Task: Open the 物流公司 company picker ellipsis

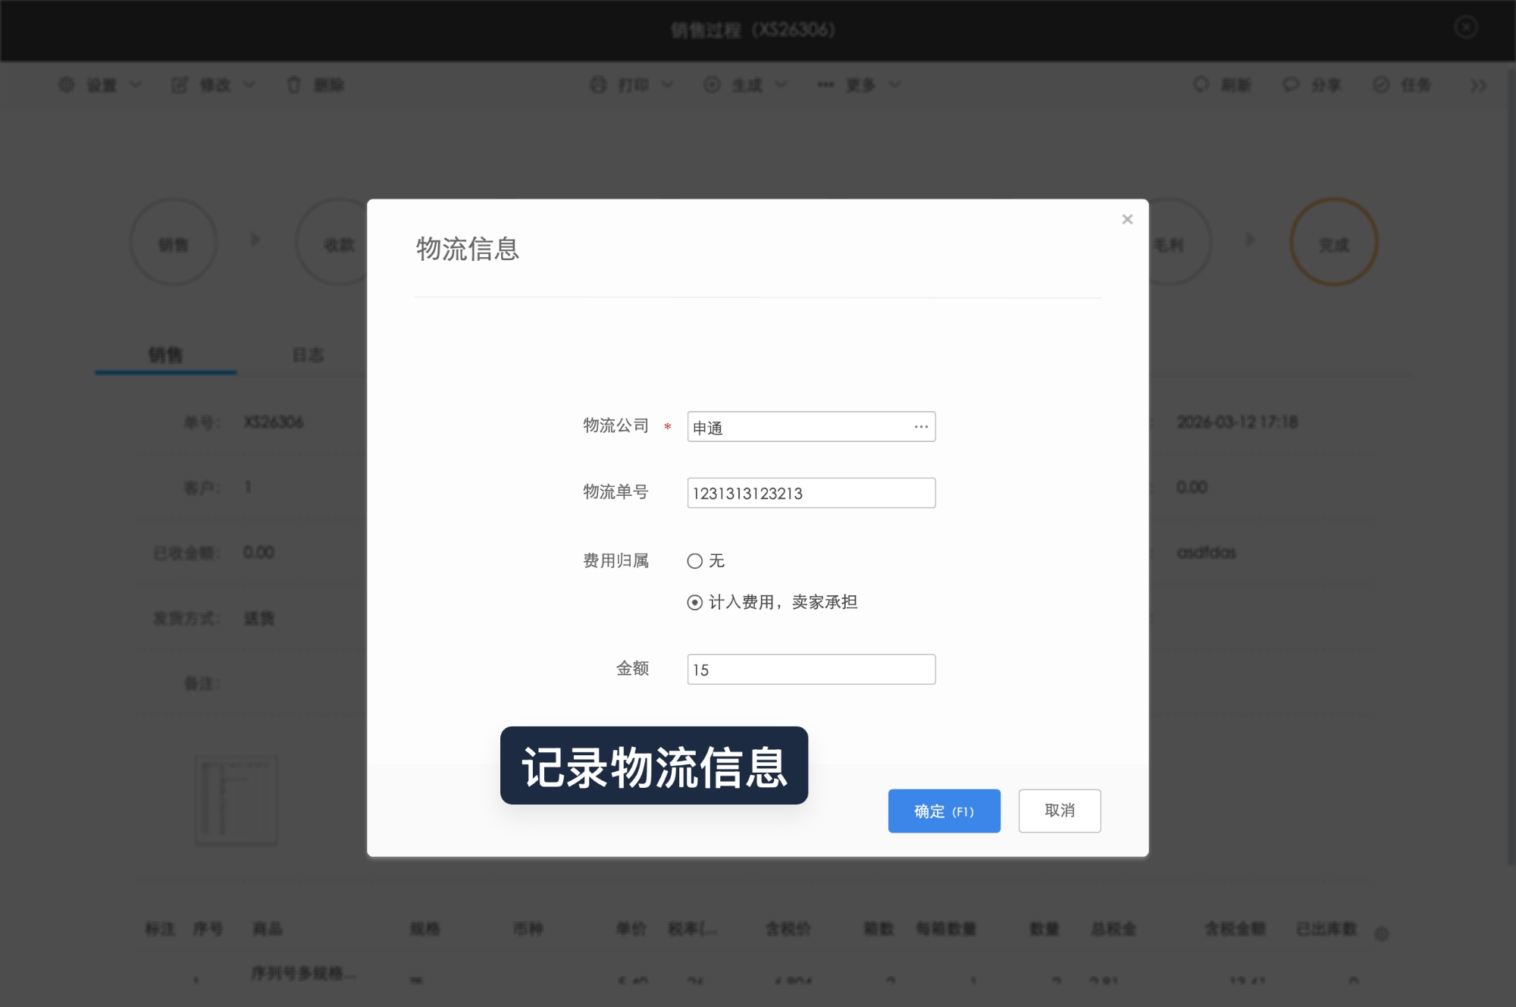Action: tap(920, 427)
